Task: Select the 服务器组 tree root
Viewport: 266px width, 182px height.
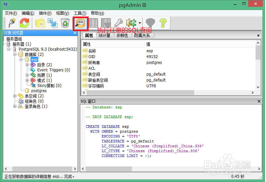Action: pos(14,39)
